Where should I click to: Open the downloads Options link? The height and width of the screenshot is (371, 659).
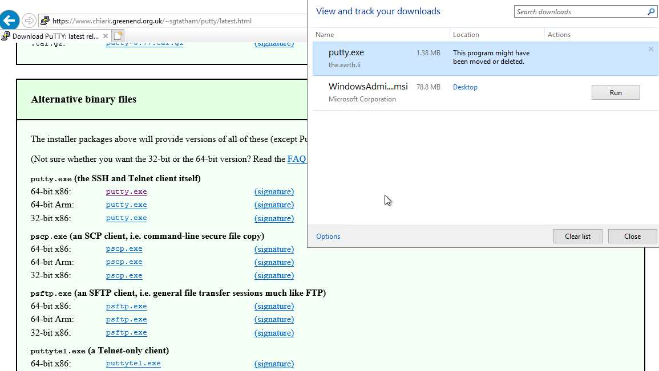(x=328, y=237)
